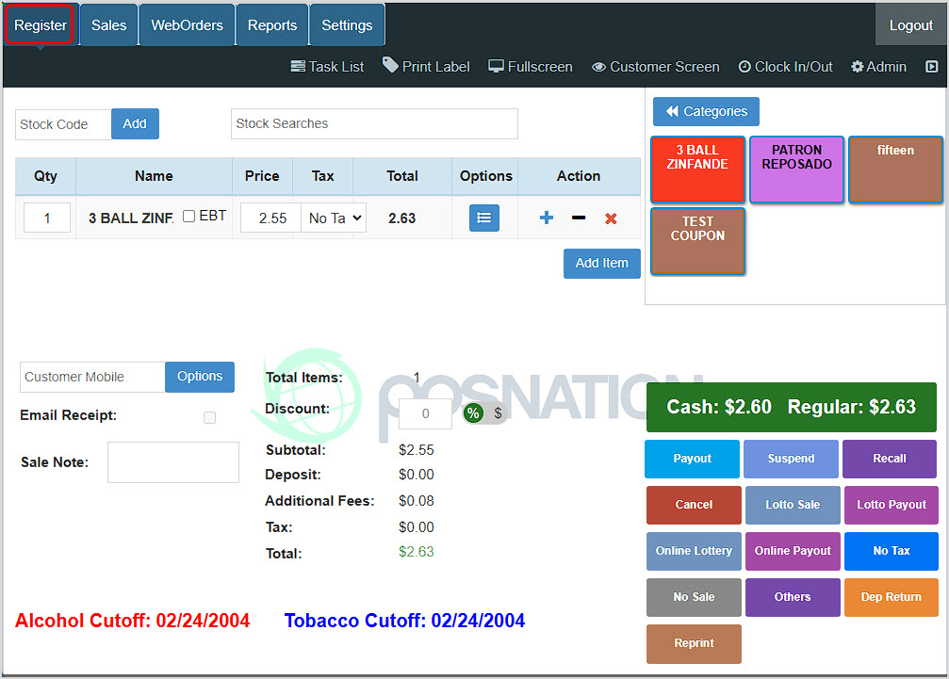Open the item Tax dropdown
This screenshot has height=679, width=949.
[334, 218]
